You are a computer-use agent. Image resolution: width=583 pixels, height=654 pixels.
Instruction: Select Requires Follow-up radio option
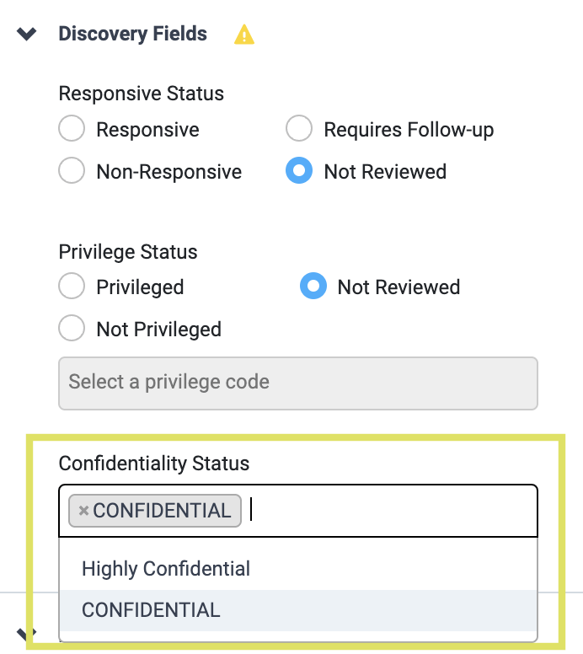(299, 130)
